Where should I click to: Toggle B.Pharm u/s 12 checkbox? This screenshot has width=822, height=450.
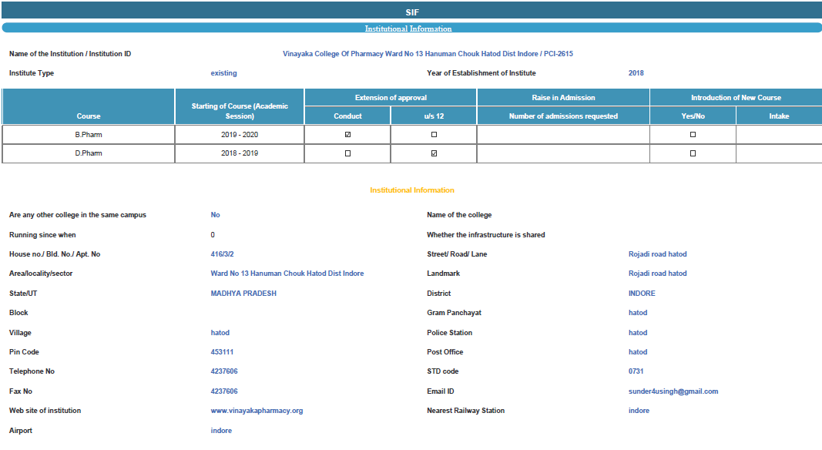(434, 135)
